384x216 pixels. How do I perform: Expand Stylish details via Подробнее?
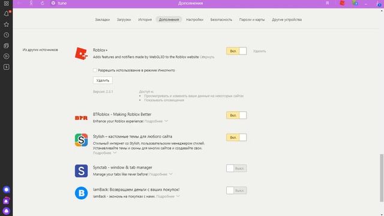point(104,153)
